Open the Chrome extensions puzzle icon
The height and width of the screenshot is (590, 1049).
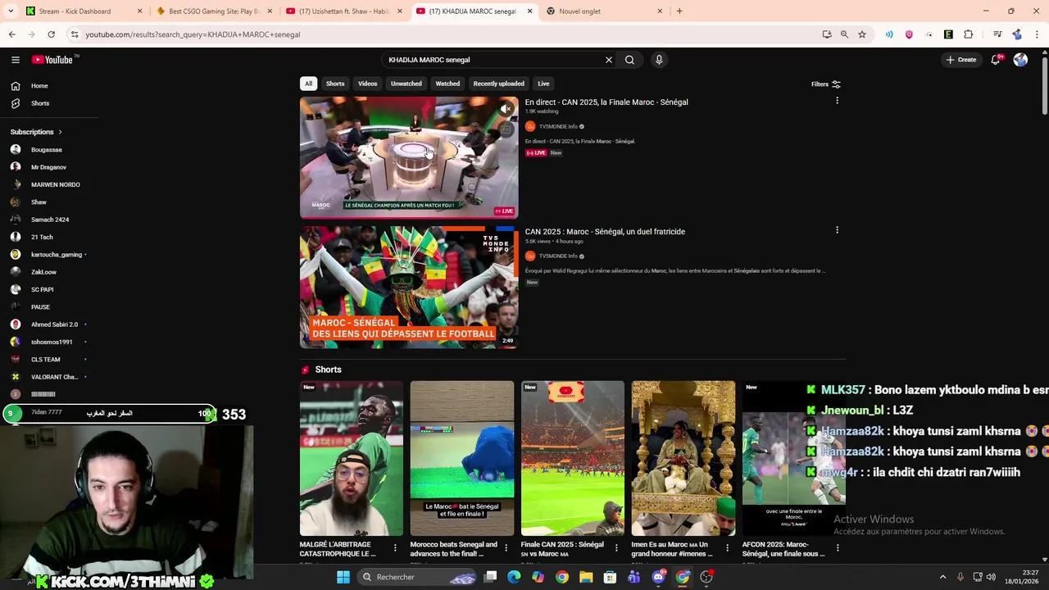pos(968,34)
